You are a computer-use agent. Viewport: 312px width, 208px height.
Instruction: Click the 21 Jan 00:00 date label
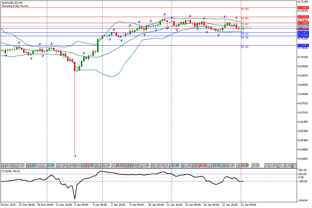[x=248, y=205]
